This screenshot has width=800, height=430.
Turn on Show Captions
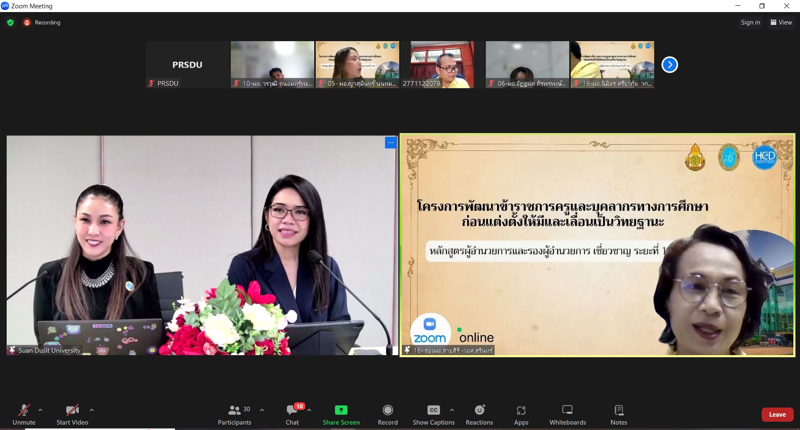(x=433, y=415)
